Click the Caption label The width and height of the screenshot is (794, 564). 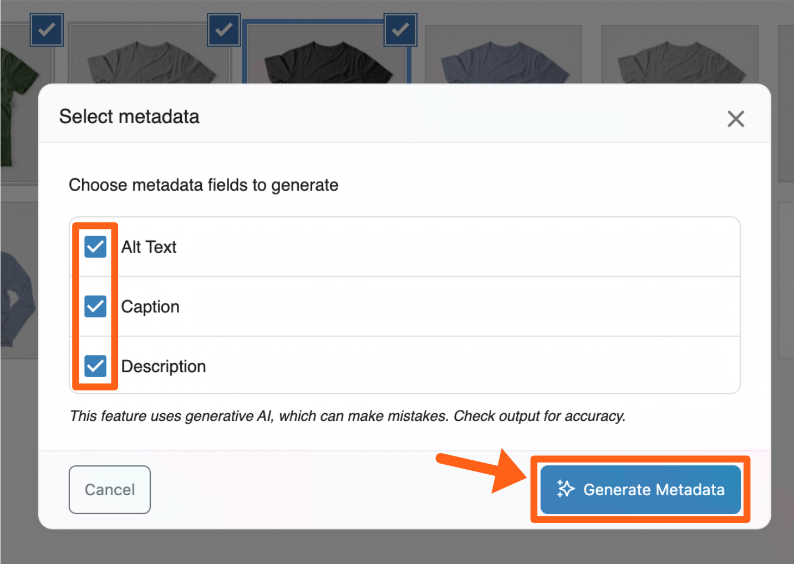coord(150,307)
